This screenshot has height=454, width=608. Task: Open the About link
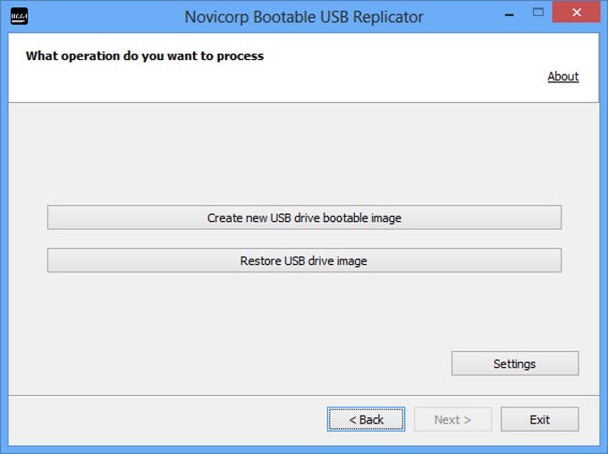click(x=562, y=77)
